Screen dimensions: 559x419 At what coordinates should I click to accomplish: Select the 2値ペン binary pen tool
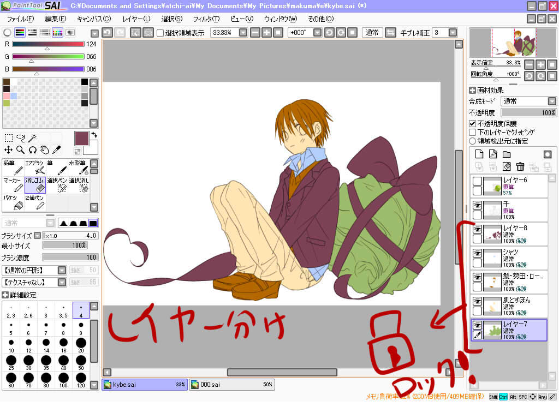(x=35, y=202)
